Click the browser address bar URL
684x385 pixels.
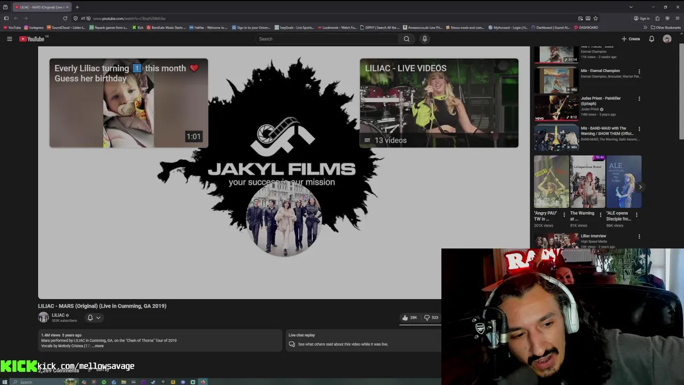[x=129, y=18]
